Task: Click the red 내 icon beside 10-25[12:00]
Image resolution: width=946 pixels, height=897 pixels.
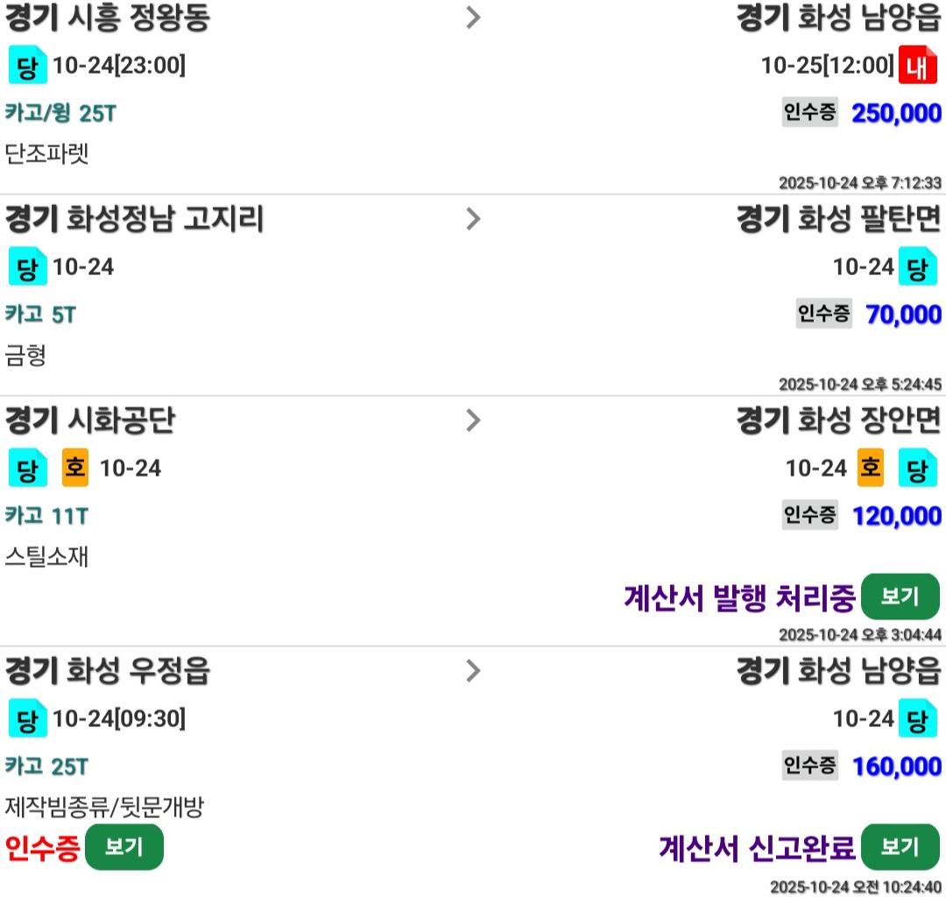Action: pos(918,66)
